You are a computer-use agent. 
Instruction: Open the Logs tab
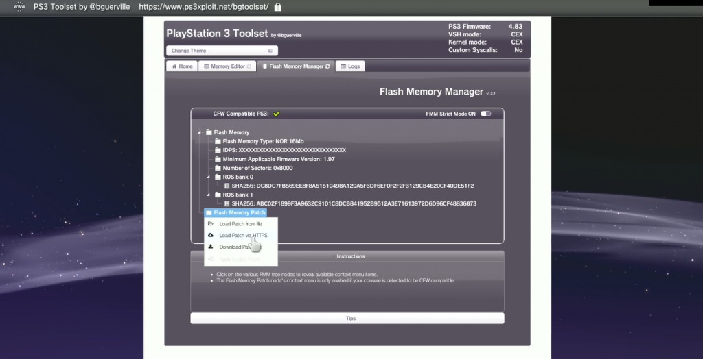tap(350, 66)
